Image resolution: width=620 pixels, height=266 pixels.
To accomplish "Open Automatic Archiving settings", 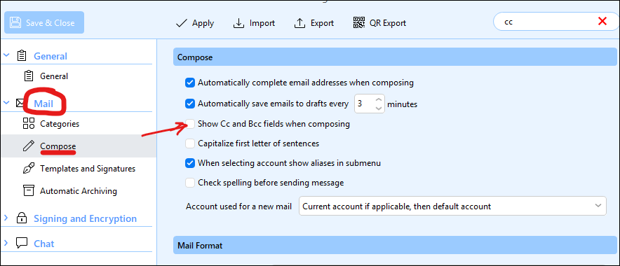I will (79, 191).
